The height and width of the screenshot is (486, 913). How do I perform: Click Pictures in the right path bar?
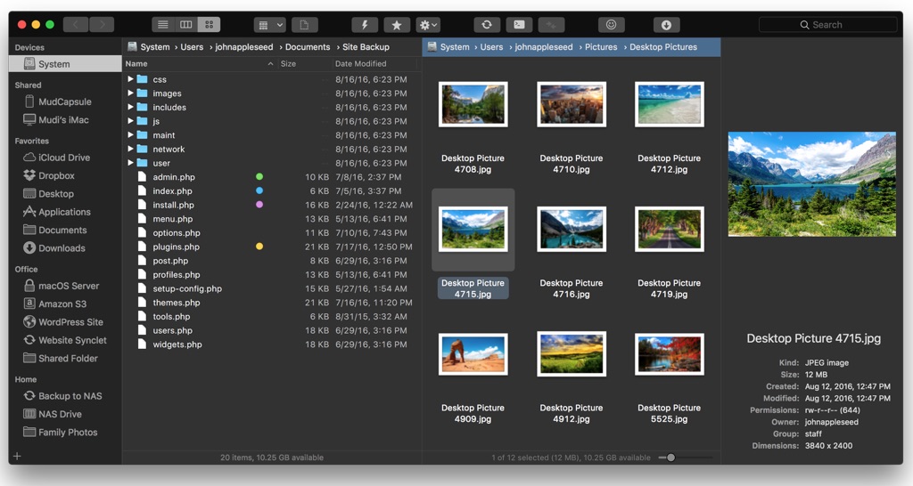pos(601,47)
